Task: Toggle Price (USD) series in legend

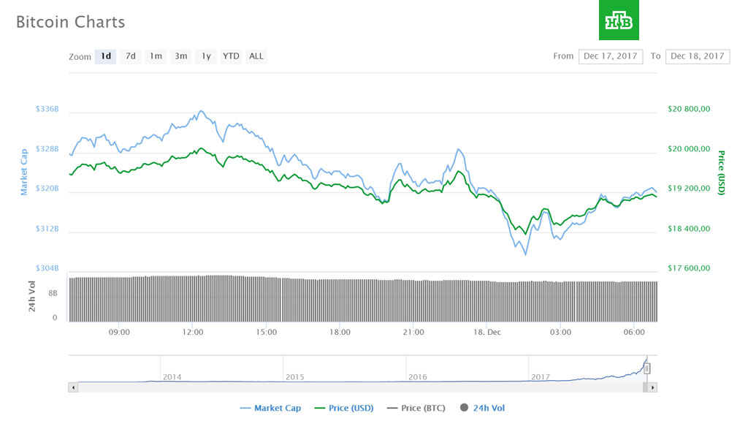Action: tap(344, 408)
